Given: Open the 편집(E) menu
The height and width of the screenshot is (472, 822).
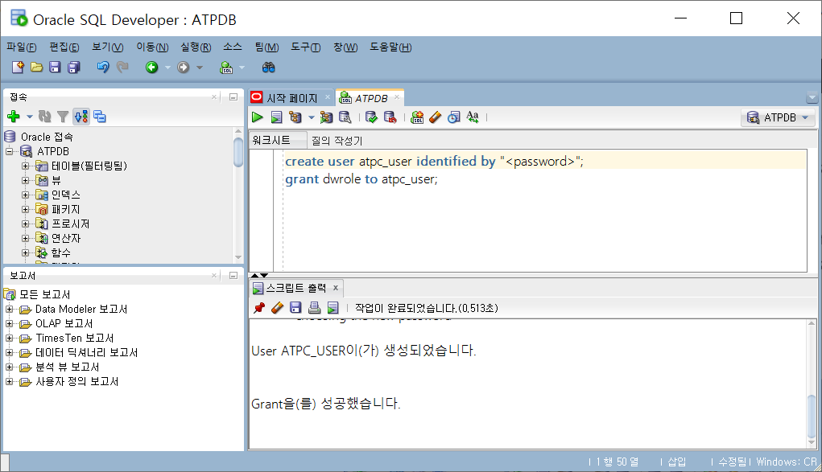Looking at the screenshot, I should point(64,47).
